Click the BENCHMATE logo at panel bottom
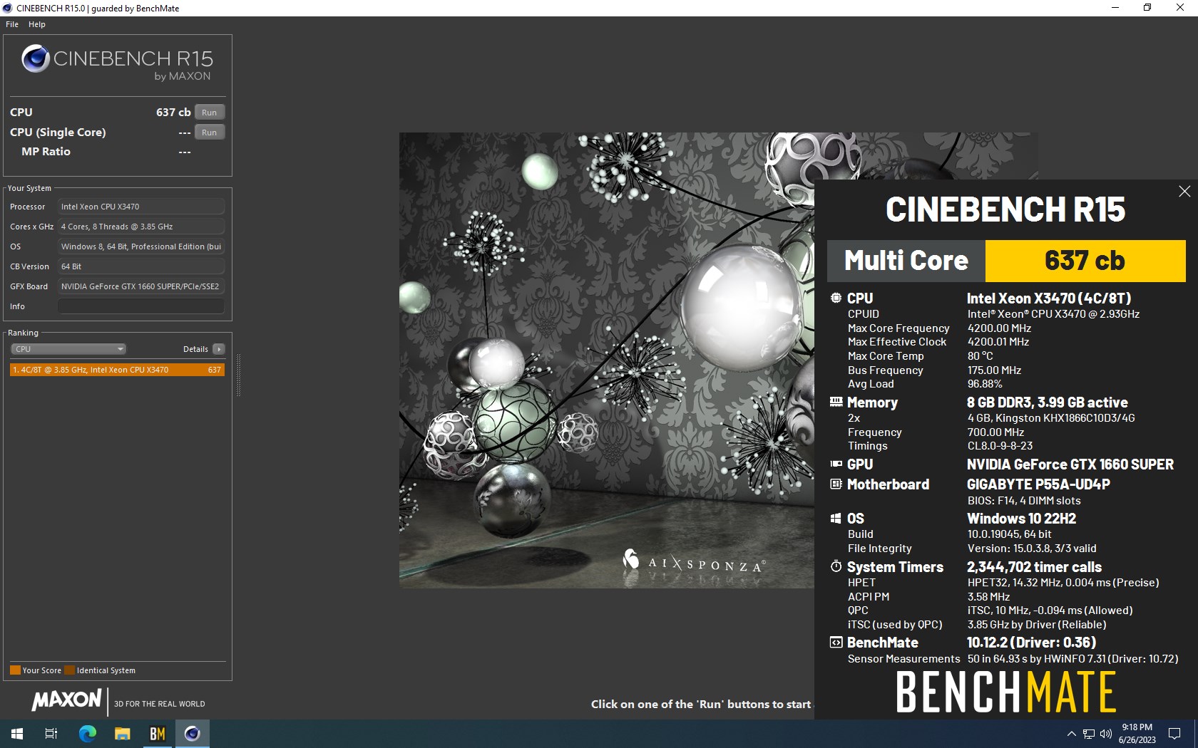The image size is (1198, 748). coord(1005,692)
